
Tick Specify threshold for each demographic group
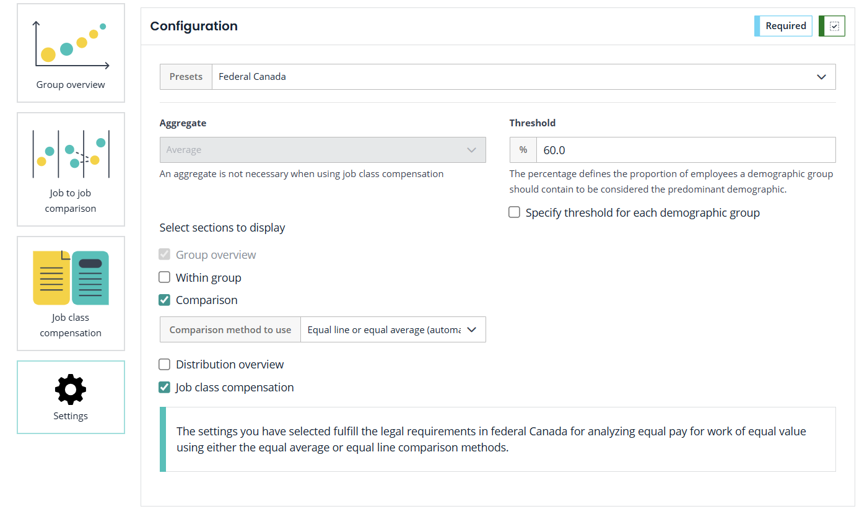[515, 213]
